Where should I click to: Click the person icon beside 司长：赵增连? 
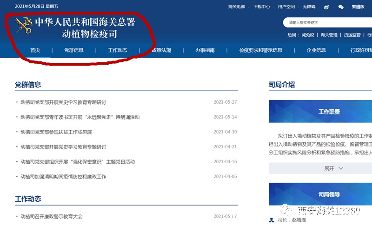pos(272,220)
